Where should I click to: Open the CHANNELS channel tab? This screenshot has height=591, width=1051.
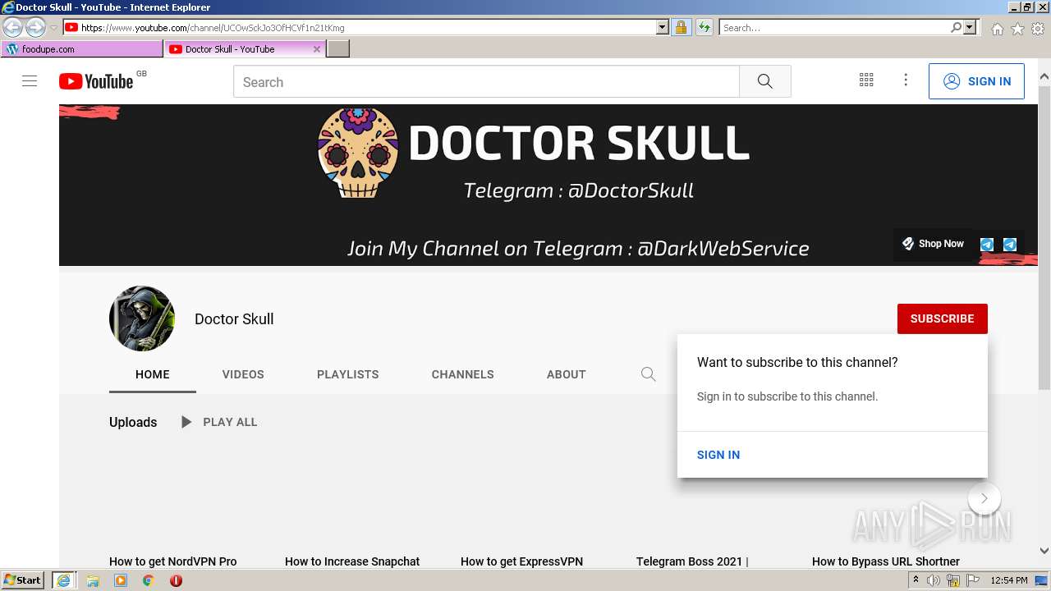click(463, 374)
